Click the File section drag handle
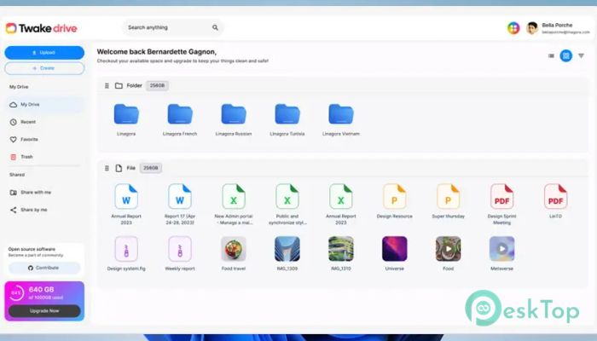The image size is (597, 341). (107, 168)
